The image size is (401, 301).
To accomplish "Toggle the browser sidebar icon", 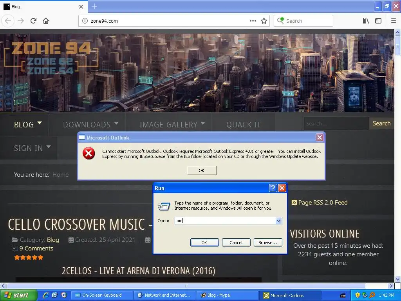I will 378,21.
